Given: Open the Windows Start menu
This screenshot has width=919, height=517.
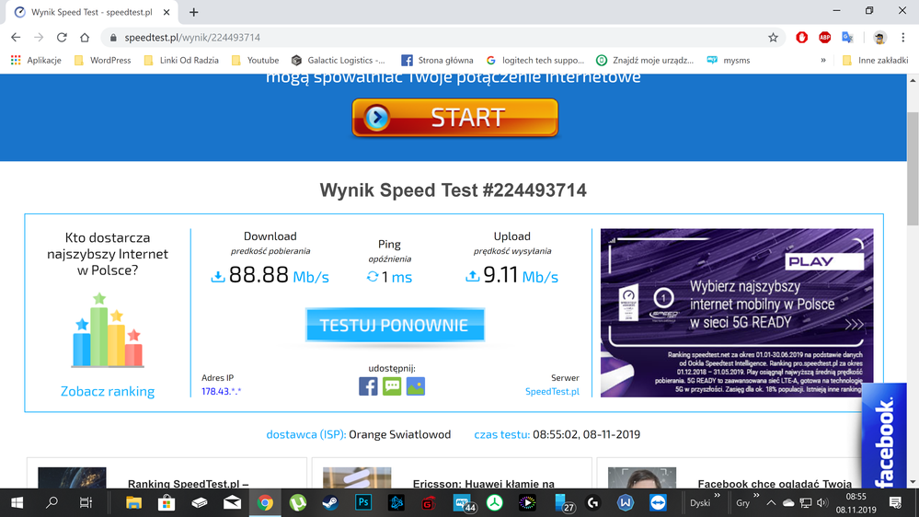Looking at the screenshot, I should (17, 503).
